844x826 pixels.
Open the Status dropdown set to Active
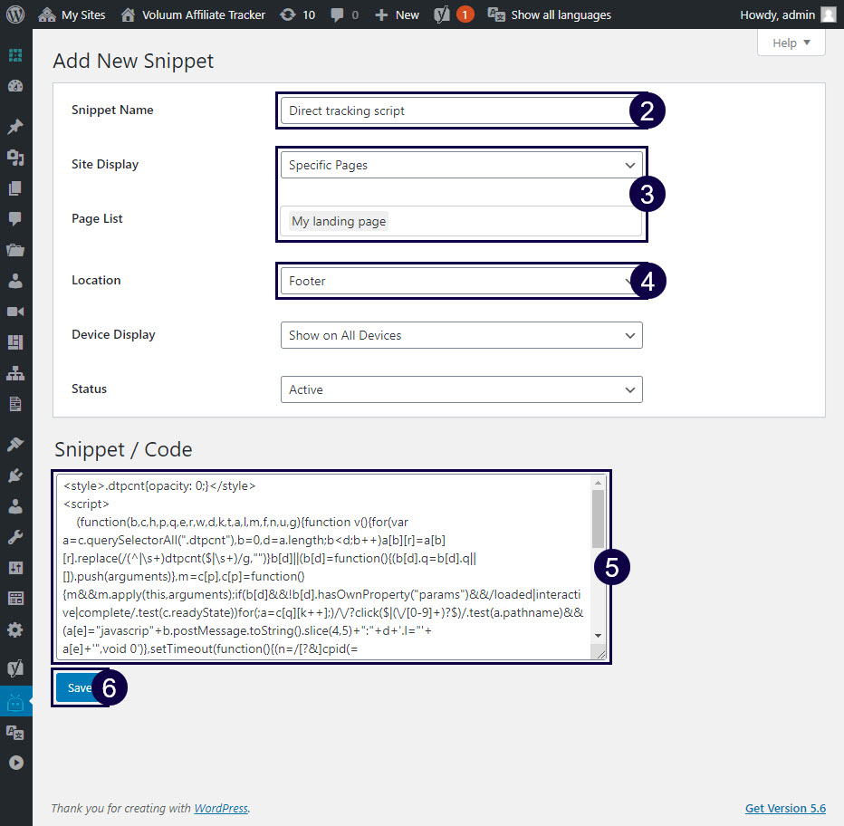(x=461, y=389)
